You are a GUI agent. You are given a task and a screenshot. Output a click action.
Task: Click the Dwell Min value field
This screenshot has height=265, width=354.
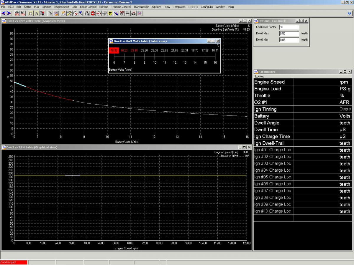coord(289,39)
